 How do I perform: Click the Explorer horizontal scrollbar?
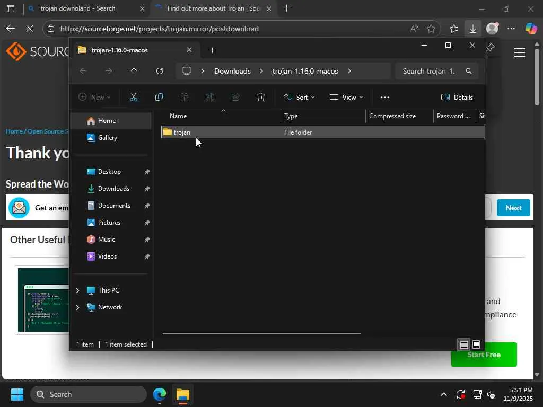(261, 334)
